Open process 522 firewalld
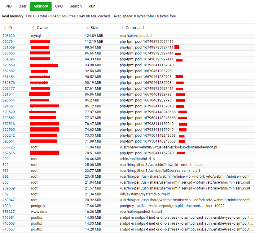 (6, 165)
